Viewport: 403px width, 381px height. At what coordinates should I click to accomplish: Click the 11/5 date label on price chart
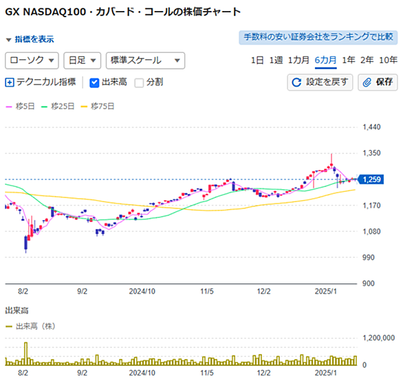[x=207, y=292]
